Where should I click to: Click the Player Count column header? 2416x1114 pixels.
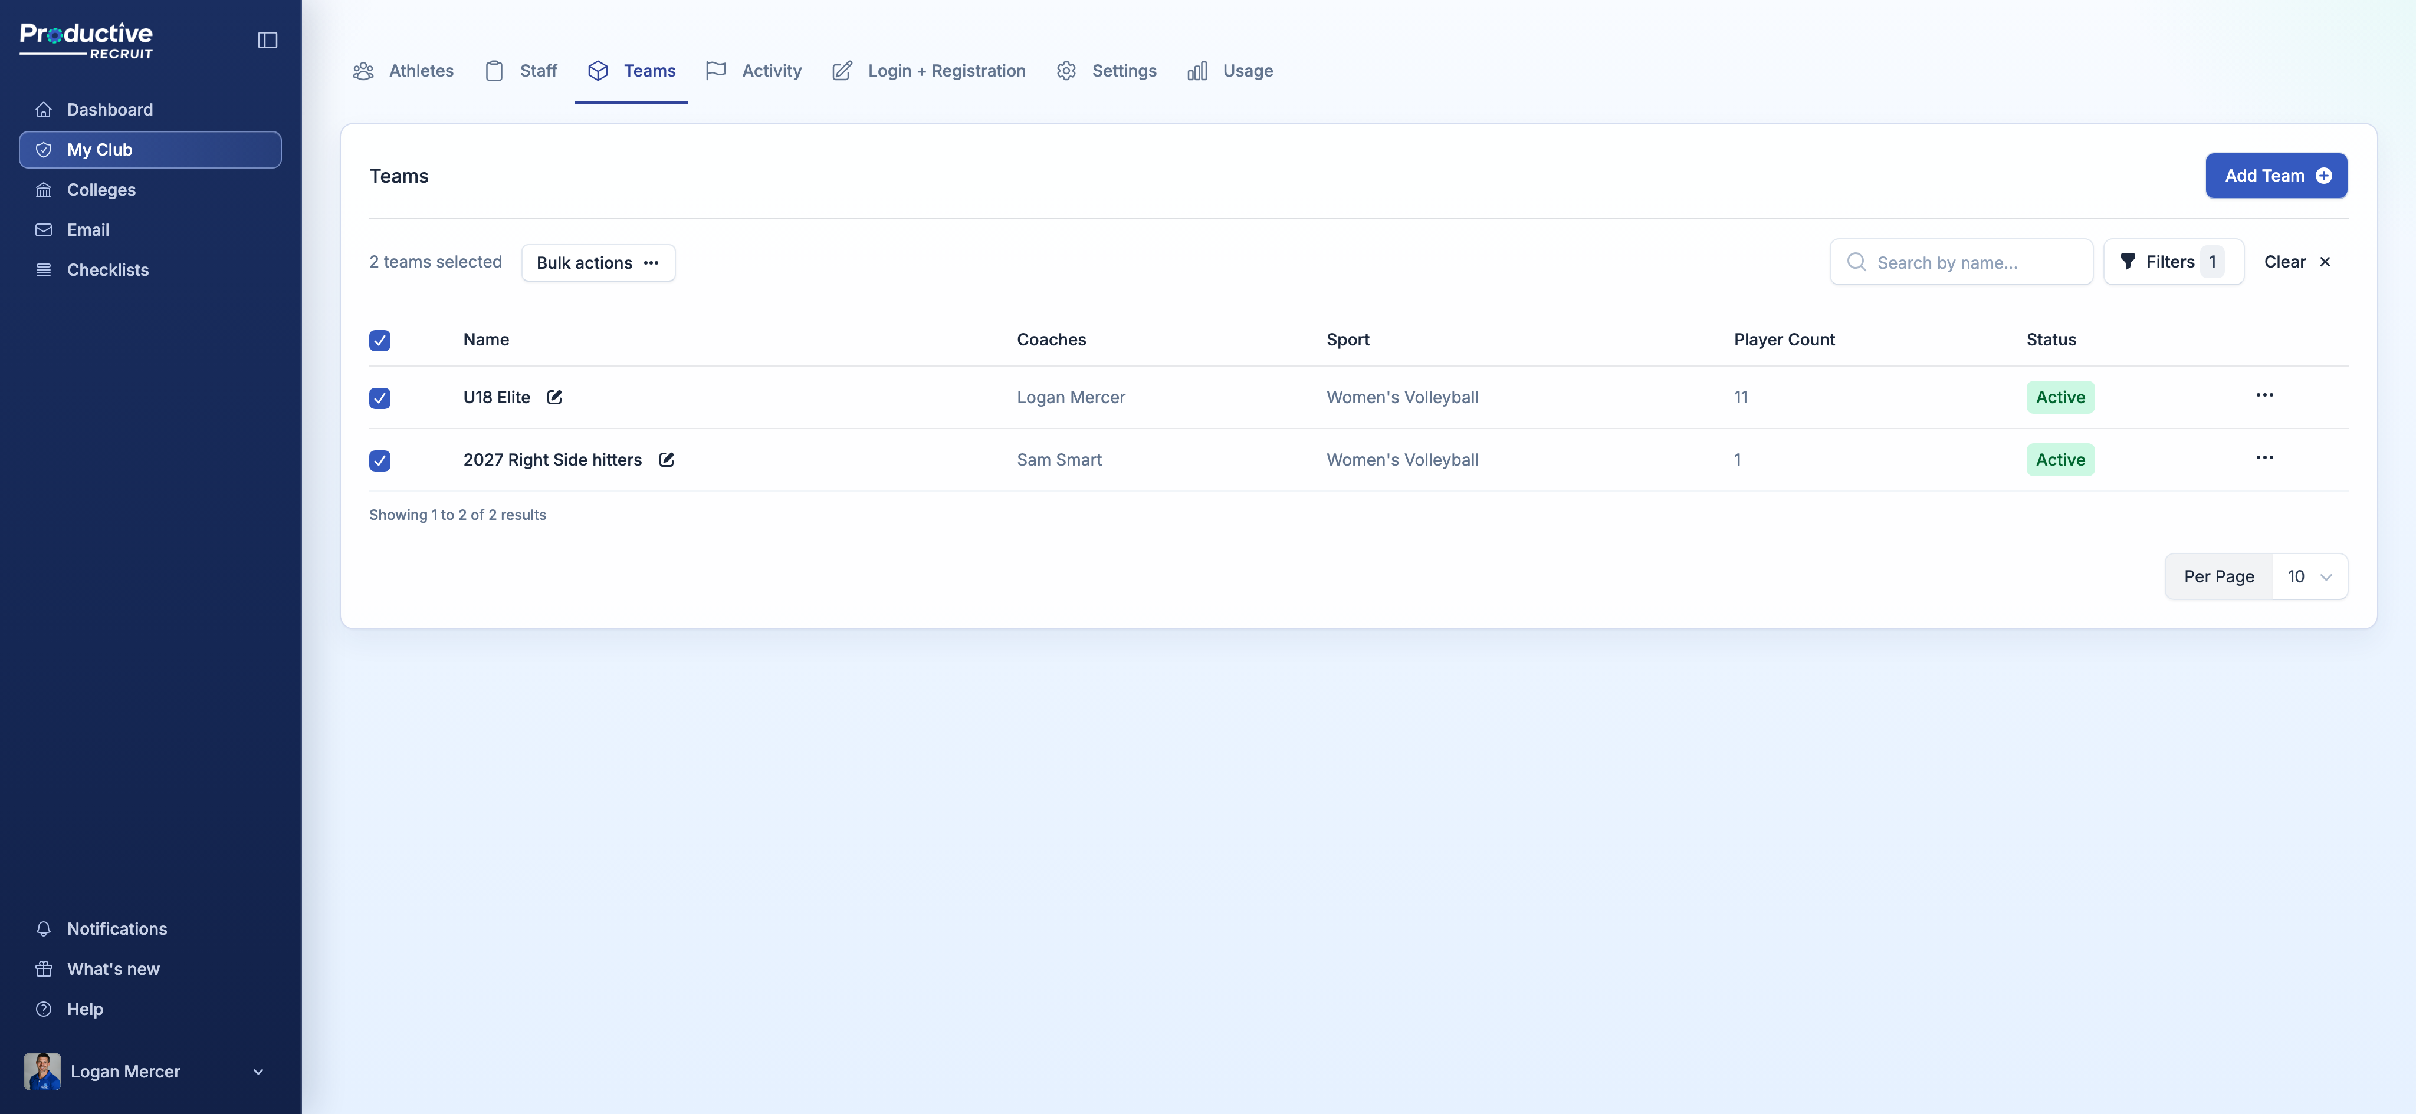(x=1784, y=339)
